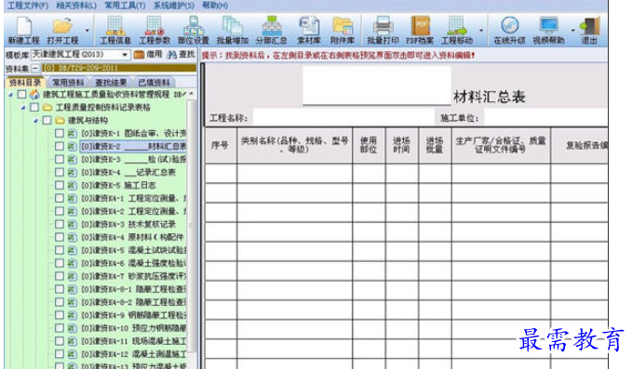
Task: Check the box for 工程质量控制资料记录表格
Action: (x=34, y=108)
